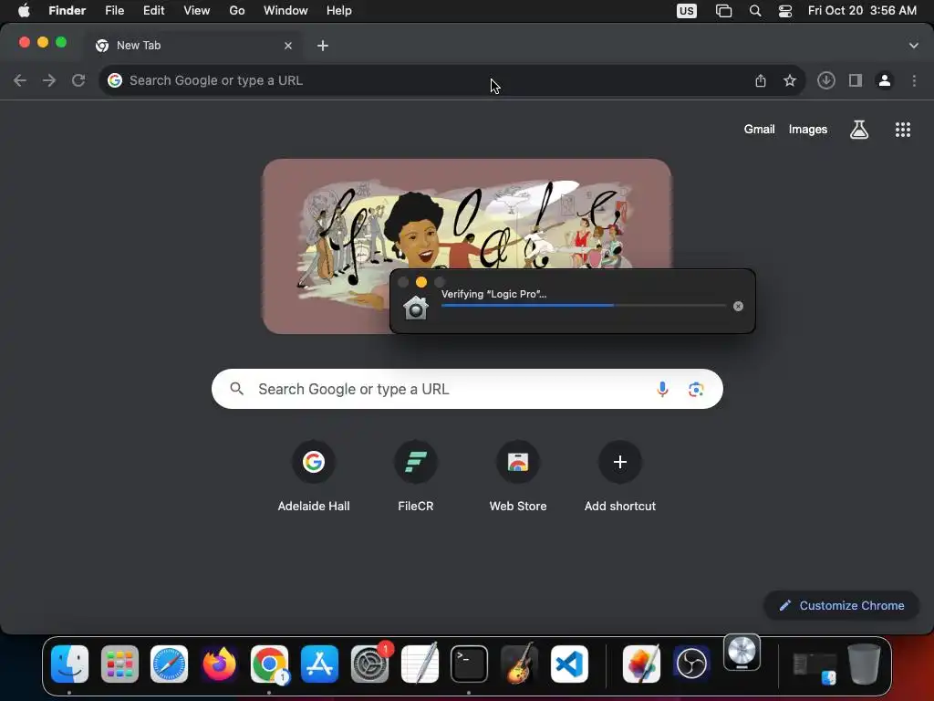Screen dimensions: 934x701
Task: Open the FileCR shortcut
Action: click(x=416, y=476)
